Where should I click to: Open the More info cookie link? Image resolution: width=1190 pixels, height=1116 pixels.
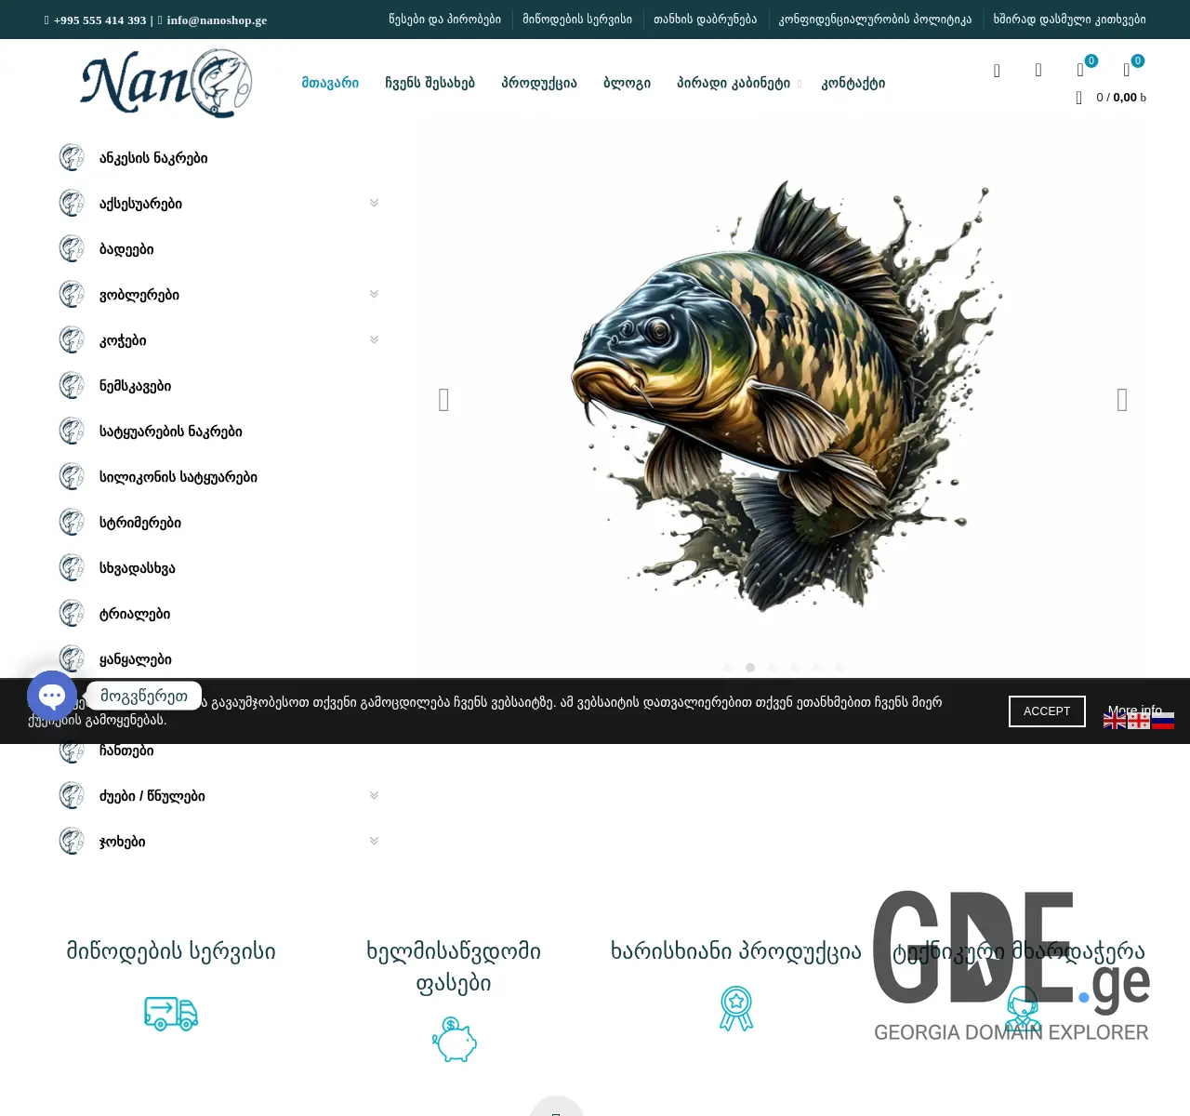pos(1133,711)
